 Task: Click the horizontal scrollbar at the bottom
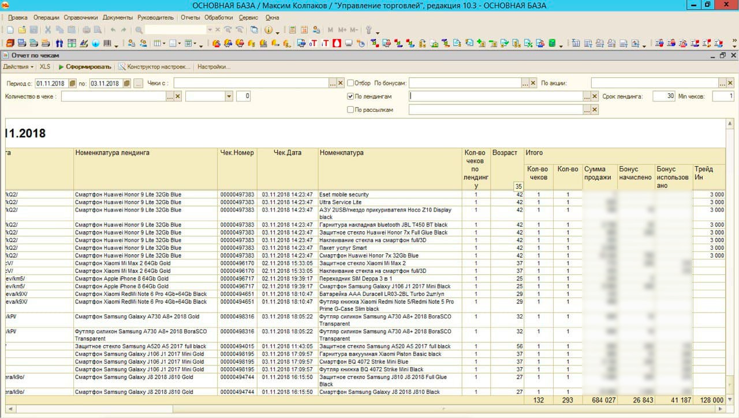point(369,409)
